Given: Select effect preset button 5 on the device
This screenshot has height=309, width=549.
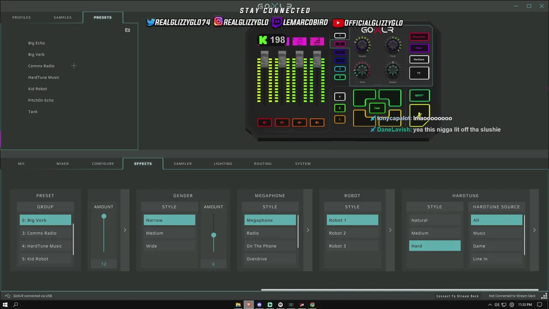Looking at the screenshot, I should coord(340,69).
